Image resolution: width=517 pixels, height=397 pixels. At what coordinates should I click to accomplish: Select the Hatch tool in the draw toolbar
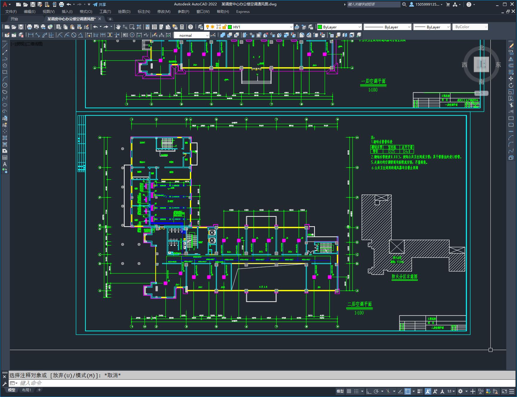[5, 138]
